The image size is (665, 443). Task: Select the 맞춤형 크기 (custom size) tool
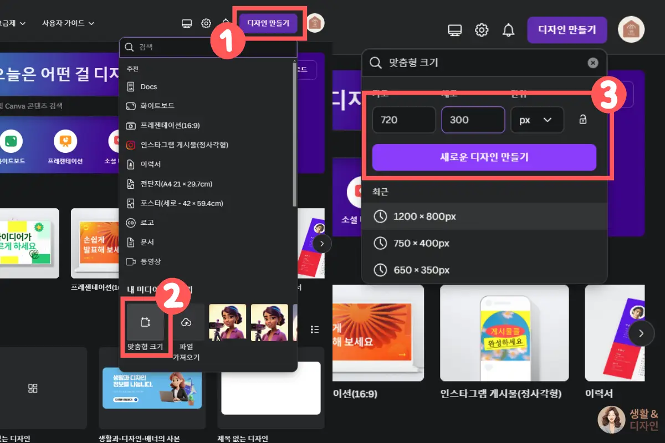[145, 322]
